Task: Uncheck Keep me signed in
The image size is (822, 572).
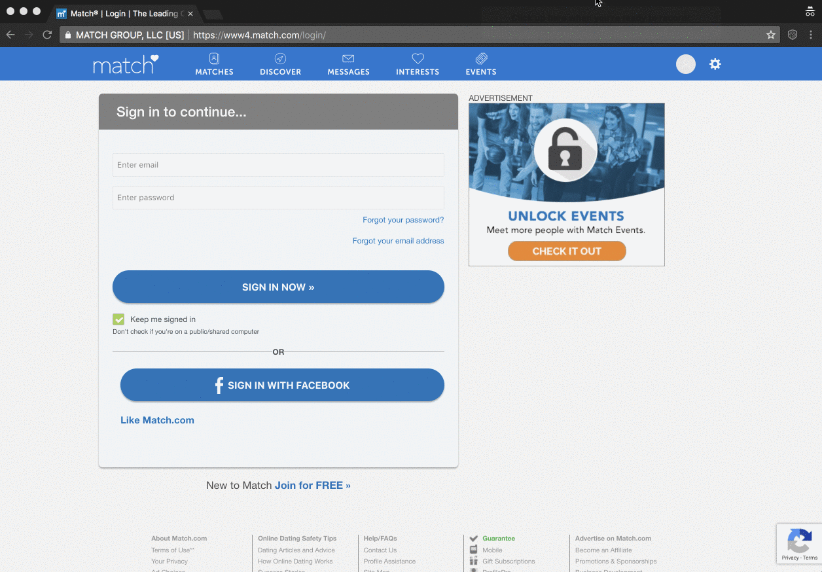Action: tap(118, 319)
